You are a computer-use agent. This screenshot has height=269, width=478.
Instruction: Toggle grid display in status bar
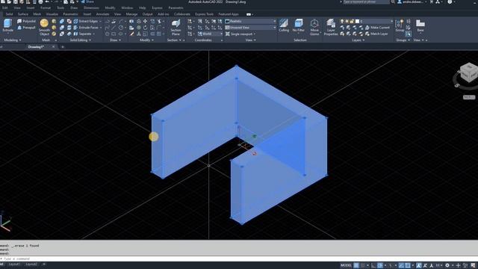tap(356, 265)
